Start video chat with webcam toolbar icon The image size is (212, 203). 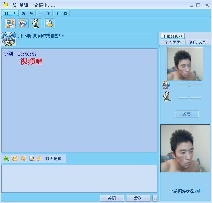(23, 23)
